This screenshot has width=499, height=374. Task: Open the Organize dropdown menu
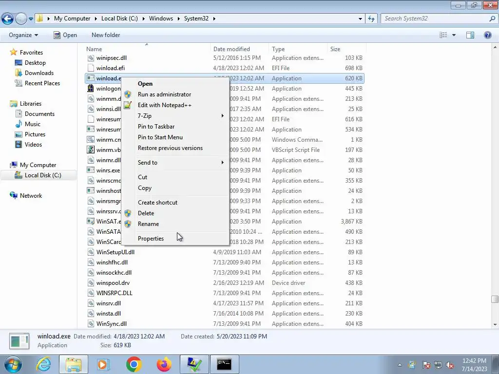[x=23, y=35]
